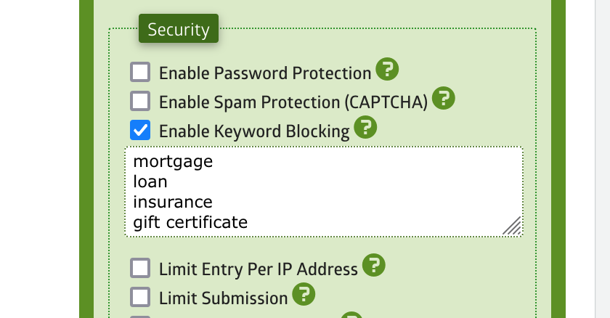Viewport: 610px width, 318px height.
Task: Toggle the Limit Submission checkbox
Action: pyautogui.click(x=140, y=297)
